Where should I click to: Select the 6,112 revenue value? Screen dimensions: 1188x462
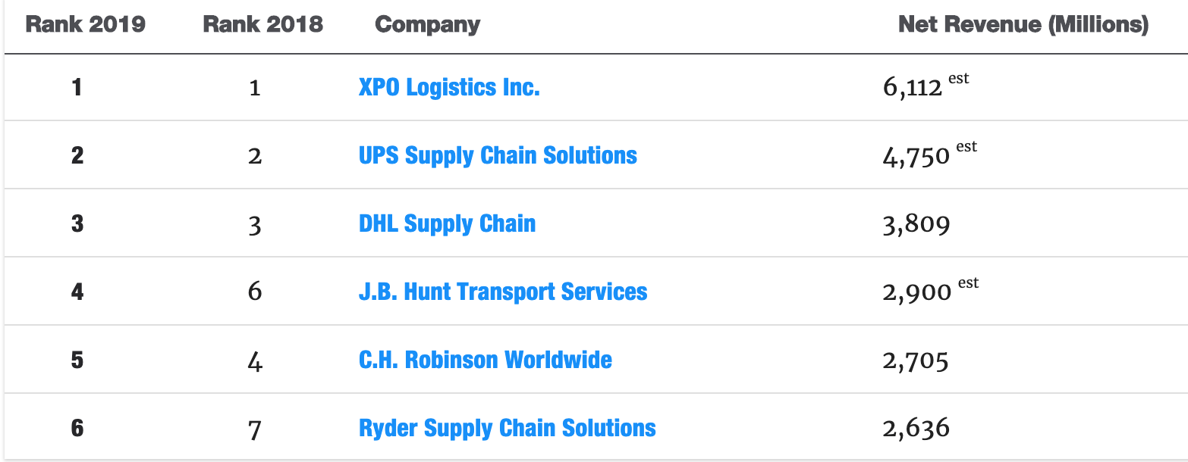913,89
